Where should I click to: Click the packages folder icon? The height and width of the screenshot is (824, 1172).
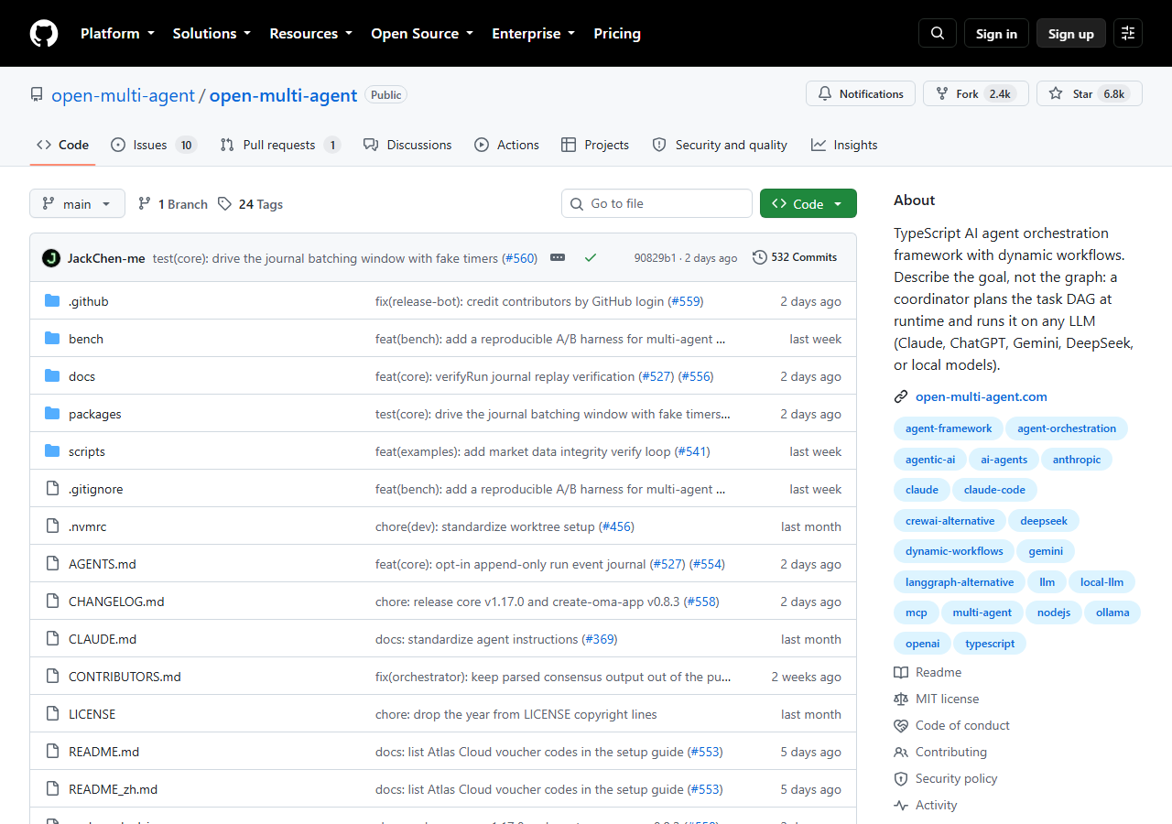52,414
